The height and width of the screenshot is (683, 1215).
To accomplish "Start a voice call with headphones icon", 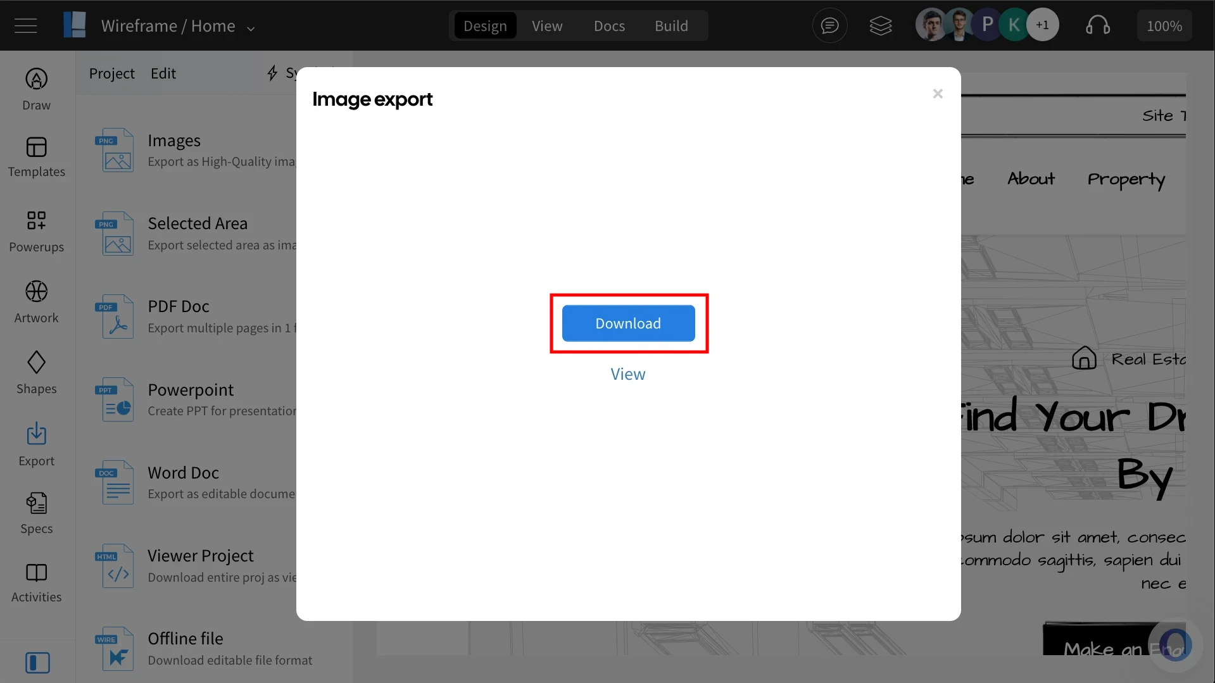I will (1099, 25).
